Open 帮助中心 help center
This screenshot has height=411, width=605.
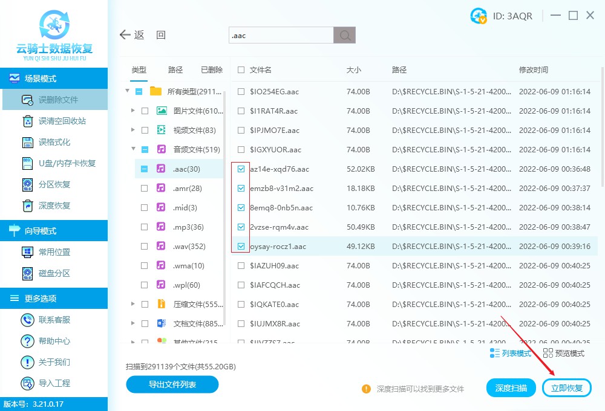54,341
